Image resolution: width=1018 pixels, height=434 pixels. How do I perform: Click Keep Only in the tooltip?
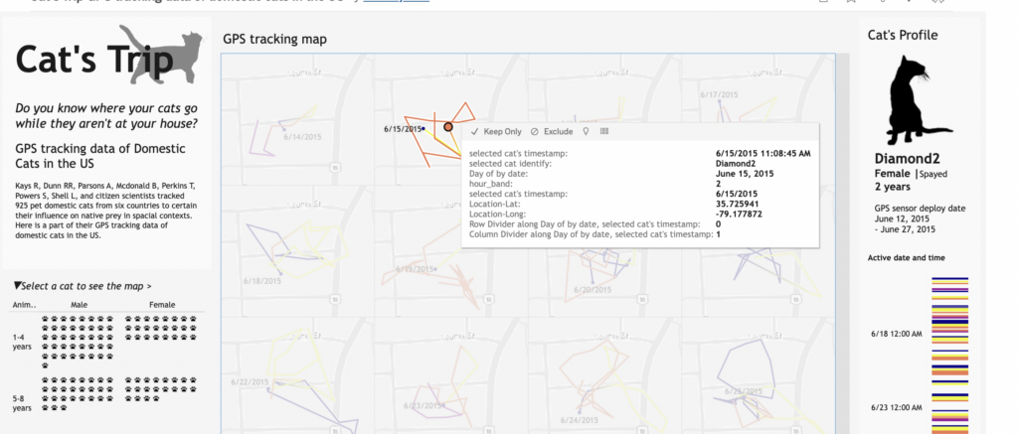[x=496, y=131]
